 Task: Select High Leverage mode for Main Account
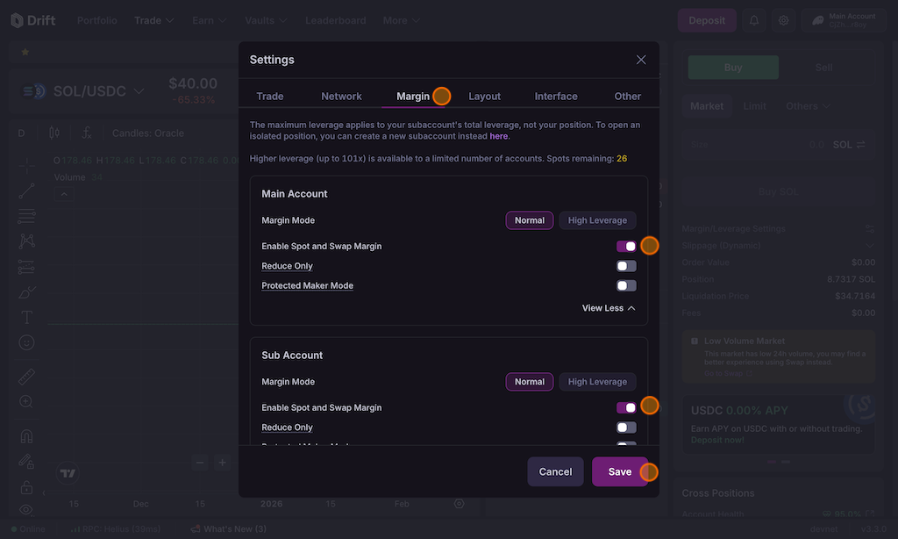tap(597, 220)
